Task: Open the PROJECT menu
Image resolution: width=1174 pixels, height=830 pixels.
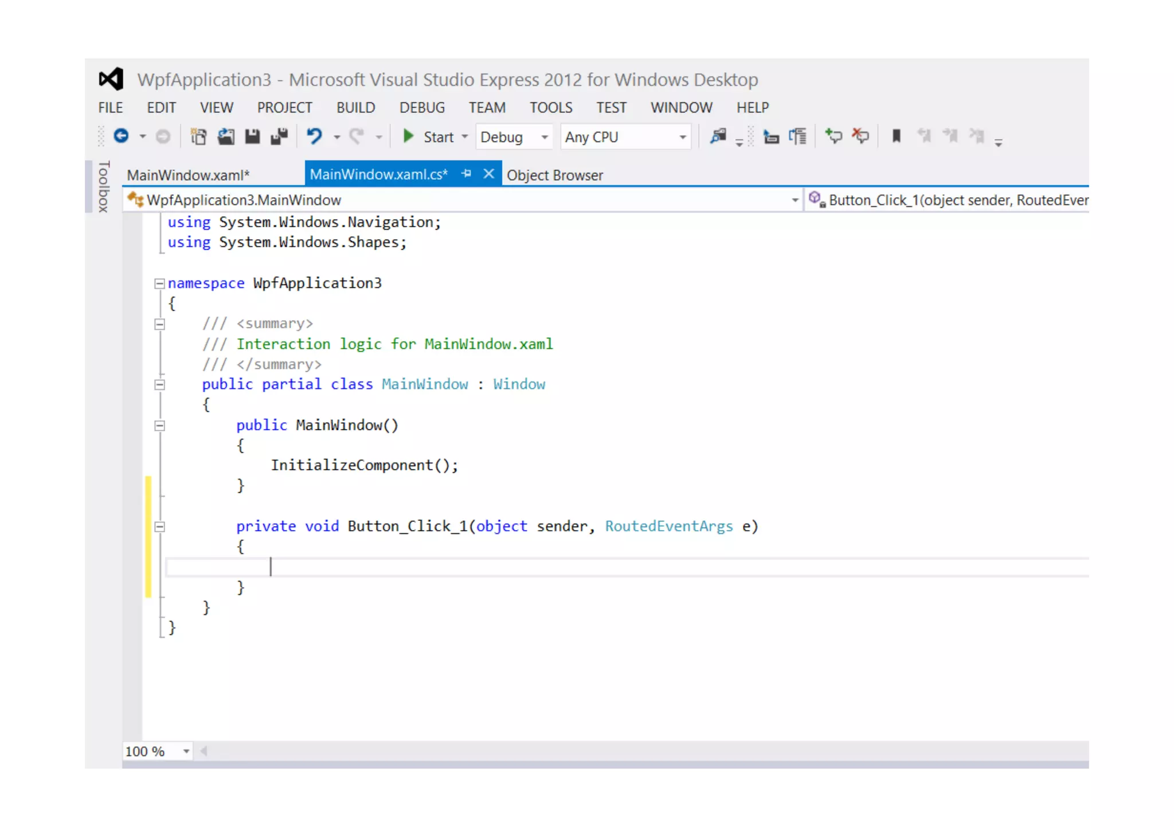Action: tap(285, 107)
